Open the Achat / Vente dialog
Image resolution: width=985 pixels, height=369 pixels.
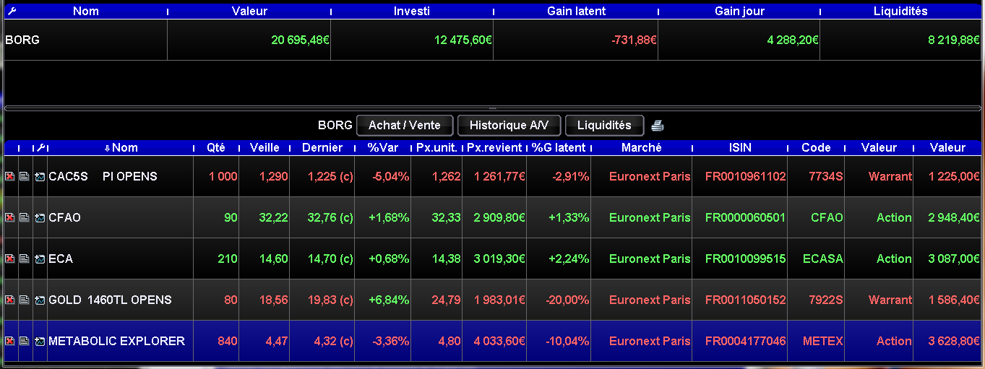[x=405, y=125]
